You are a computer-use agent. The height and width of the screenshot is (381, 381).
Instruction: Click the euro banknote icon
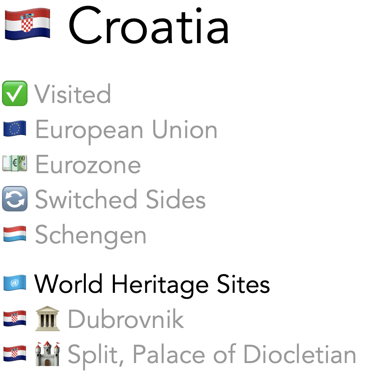coord(15,164)
